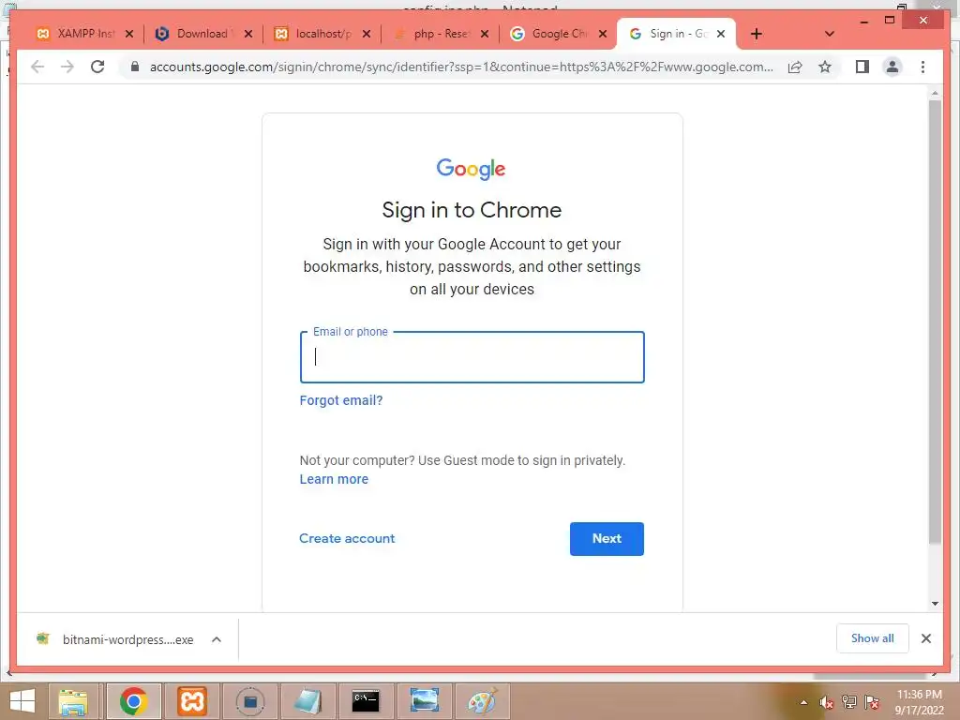Screen dimensions: 960x720
Task: Expand the tab search dropdown
Action: point(830,34)
